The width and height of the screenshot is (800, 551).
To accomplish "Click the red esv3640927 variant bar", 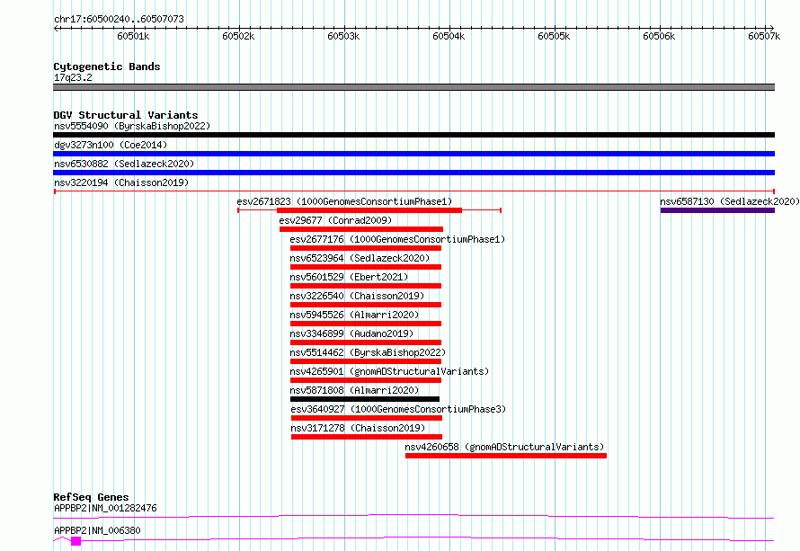I will 367,418.
